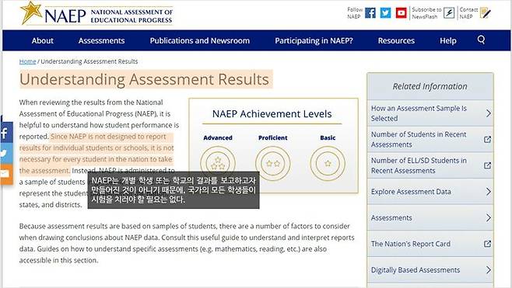Open the Participating in NAEP? menu

(314, 40)
